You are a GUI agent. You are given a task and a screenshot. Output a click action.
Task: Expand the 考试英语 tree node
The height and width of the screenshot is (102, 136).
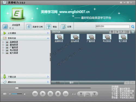[3, 50]
